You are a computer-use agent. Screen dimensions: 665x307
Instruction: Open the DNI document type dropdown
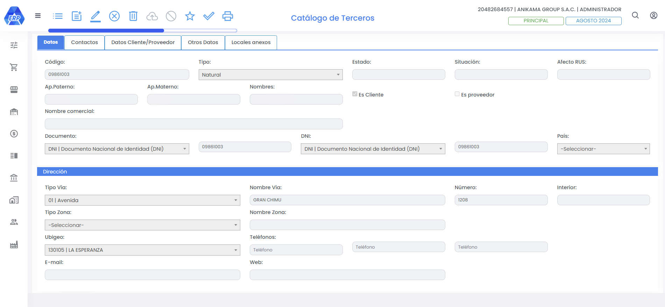[373, 149]
